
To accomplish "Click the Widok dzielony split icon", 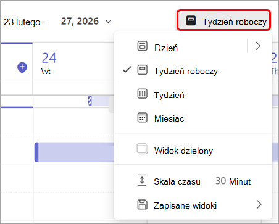I will click(x=143, y=149).
